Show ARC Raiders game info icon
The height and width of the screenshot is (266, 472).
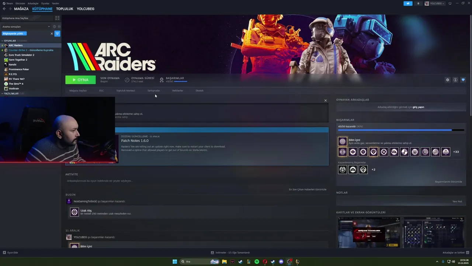[455, 80]
